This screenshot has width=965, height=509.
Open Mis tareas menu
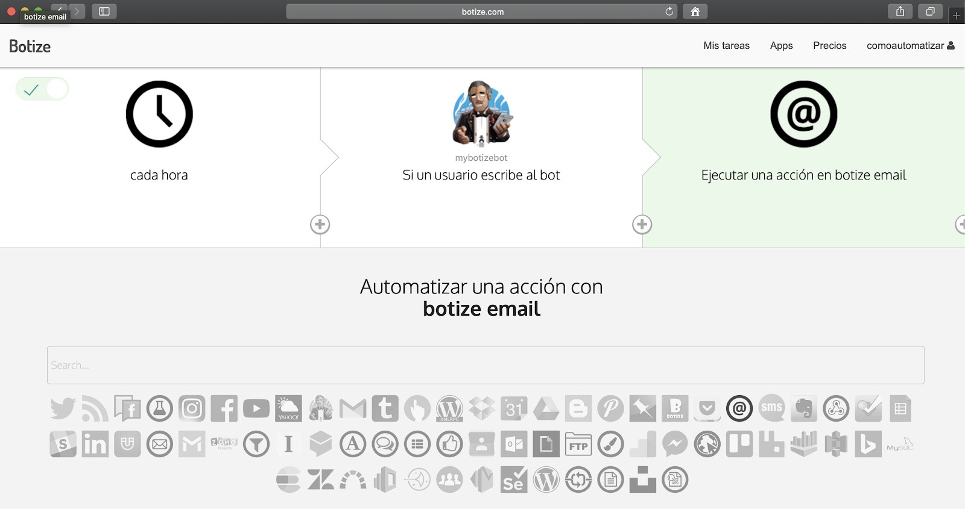point(726,46)
